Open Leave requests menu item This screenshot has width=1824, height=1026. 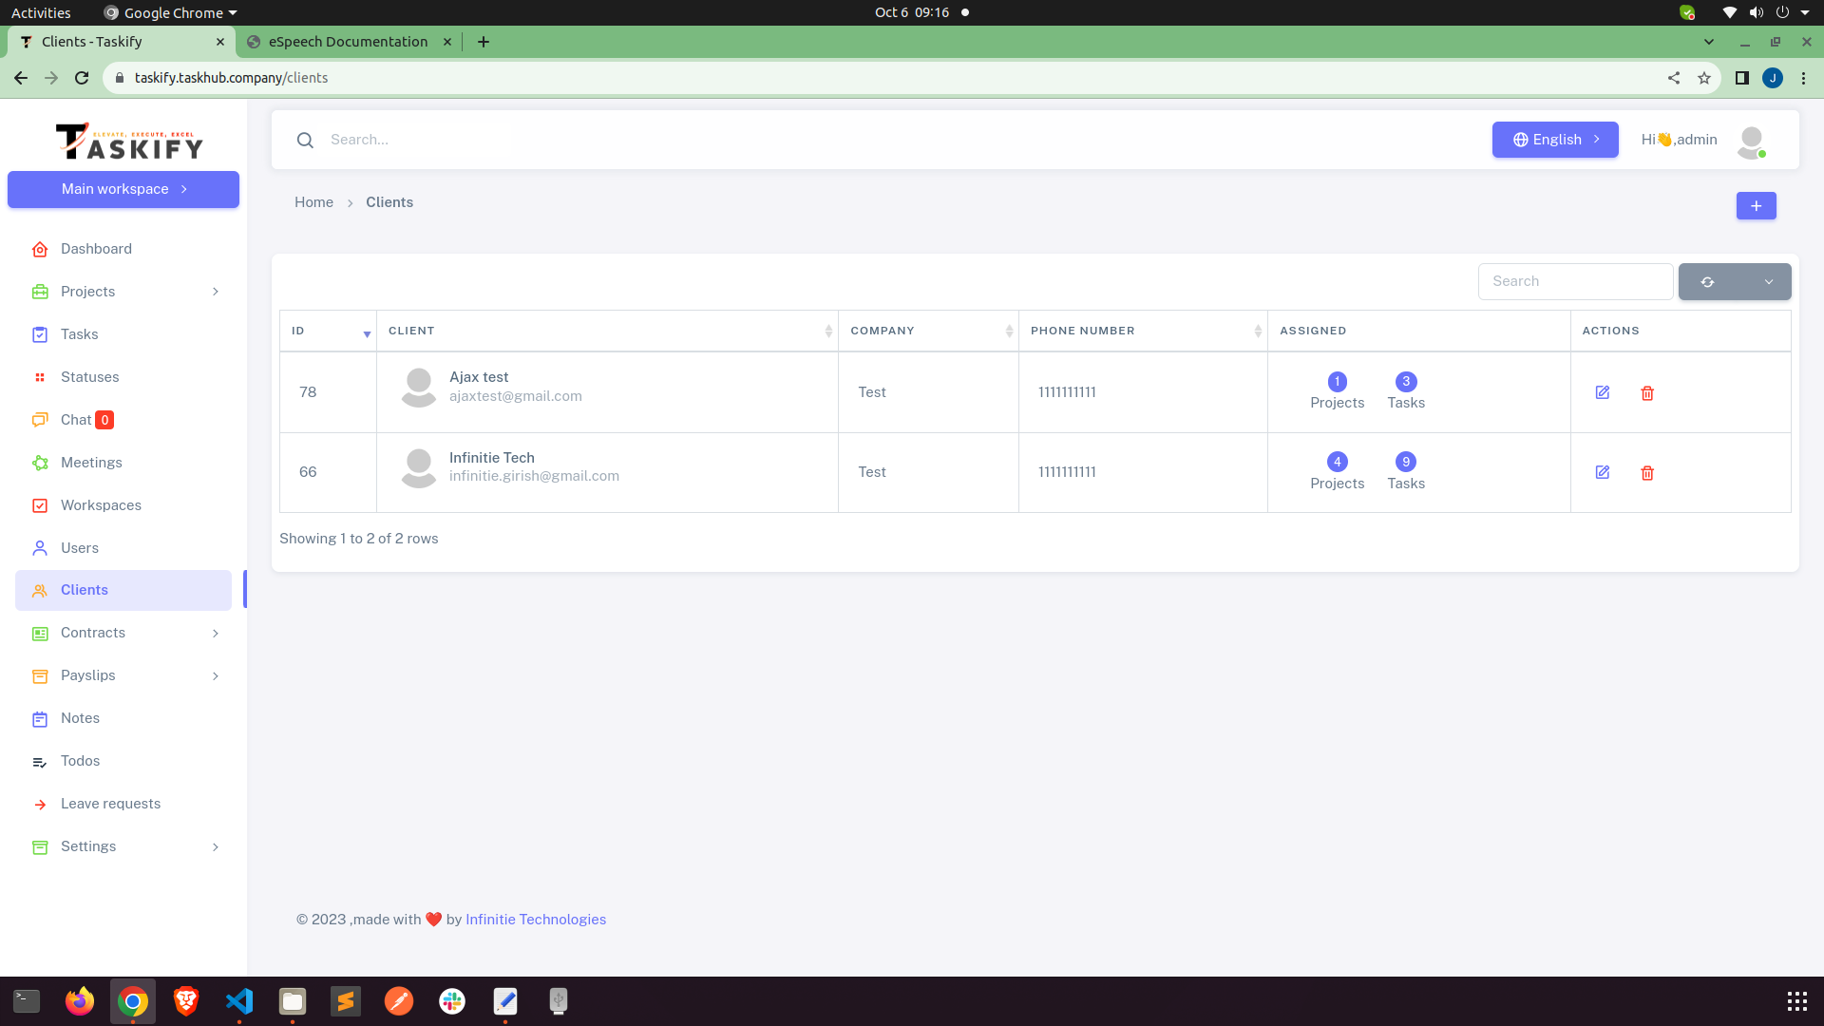[x=110, y=804]
